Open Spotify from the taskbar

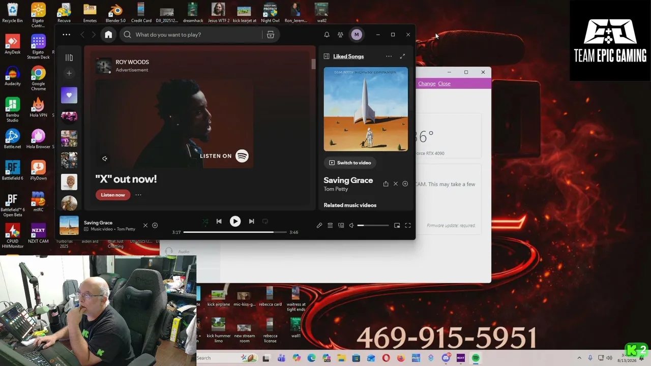pyautogui.click(x=476, y=358)
